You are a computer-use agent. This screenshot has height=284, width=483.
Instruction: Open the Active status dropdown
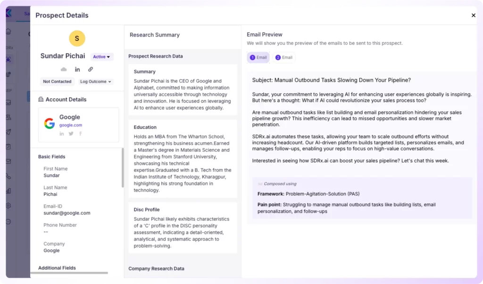click(102, 57)
